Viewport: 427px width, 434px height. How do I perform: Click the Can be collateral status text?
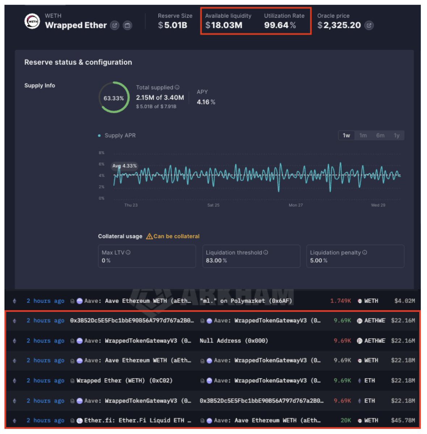(x=176, y=236)
